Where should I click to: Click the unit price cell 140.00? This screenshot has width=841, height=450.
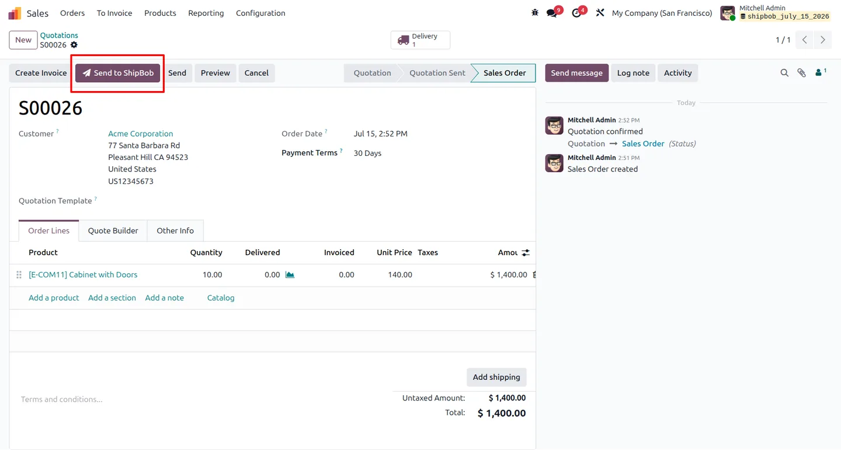[400, 274]
